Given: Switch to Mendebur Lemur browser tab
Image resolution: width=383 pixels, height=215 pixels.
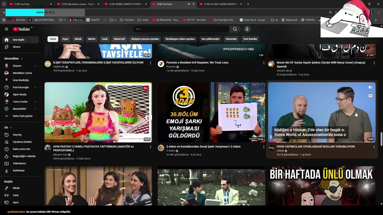Looking at the screenshot, I should click(x=78, y=4).
